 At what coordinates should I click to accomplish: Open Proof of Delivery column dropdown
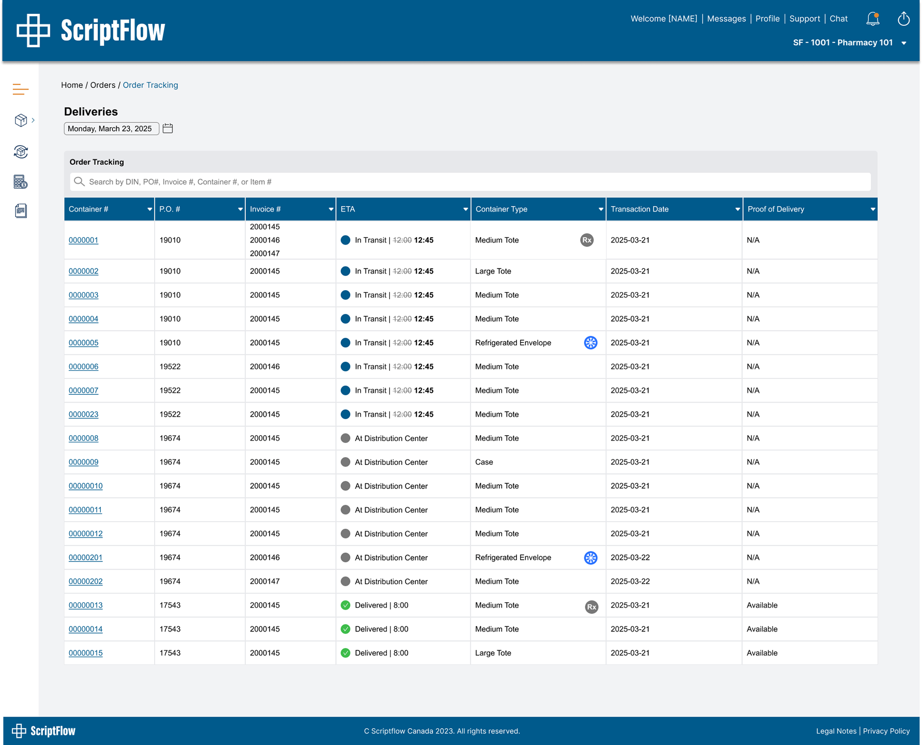coord(873,209)
